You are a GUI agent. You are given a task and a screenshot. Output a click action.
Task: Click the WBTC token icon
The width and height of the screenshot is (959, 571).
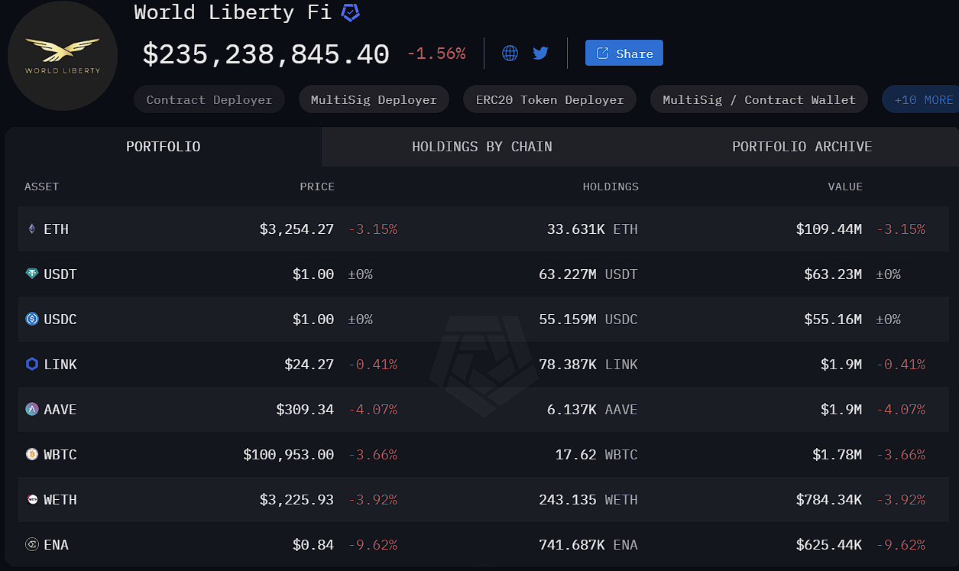coord(32,455)
